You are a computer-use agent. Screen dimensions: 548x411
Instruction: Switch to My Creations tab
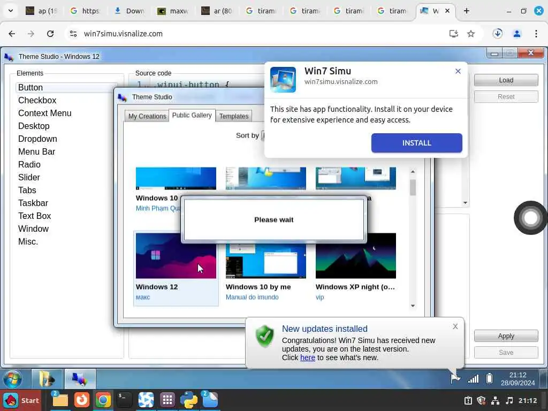click(x=147, y=116)
